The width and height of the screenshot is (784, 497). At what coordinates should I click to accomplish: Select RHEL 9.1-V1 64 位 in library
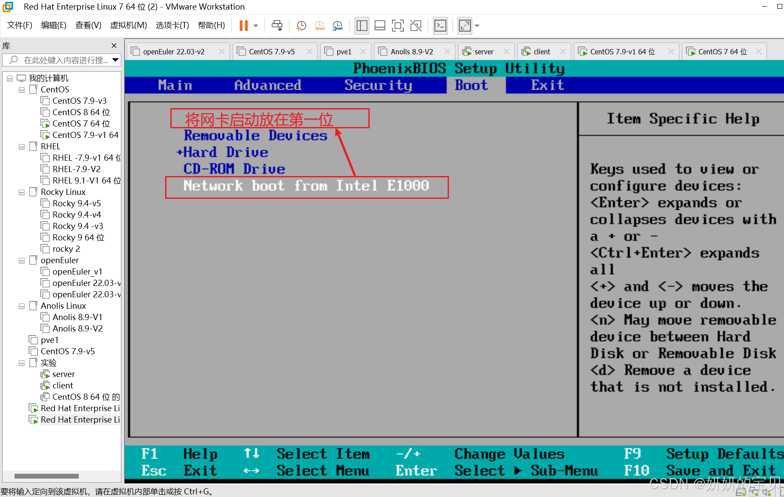tap(86, 180)
